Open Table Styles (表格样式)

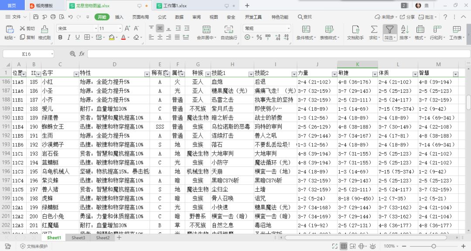[x=329, y=32]
